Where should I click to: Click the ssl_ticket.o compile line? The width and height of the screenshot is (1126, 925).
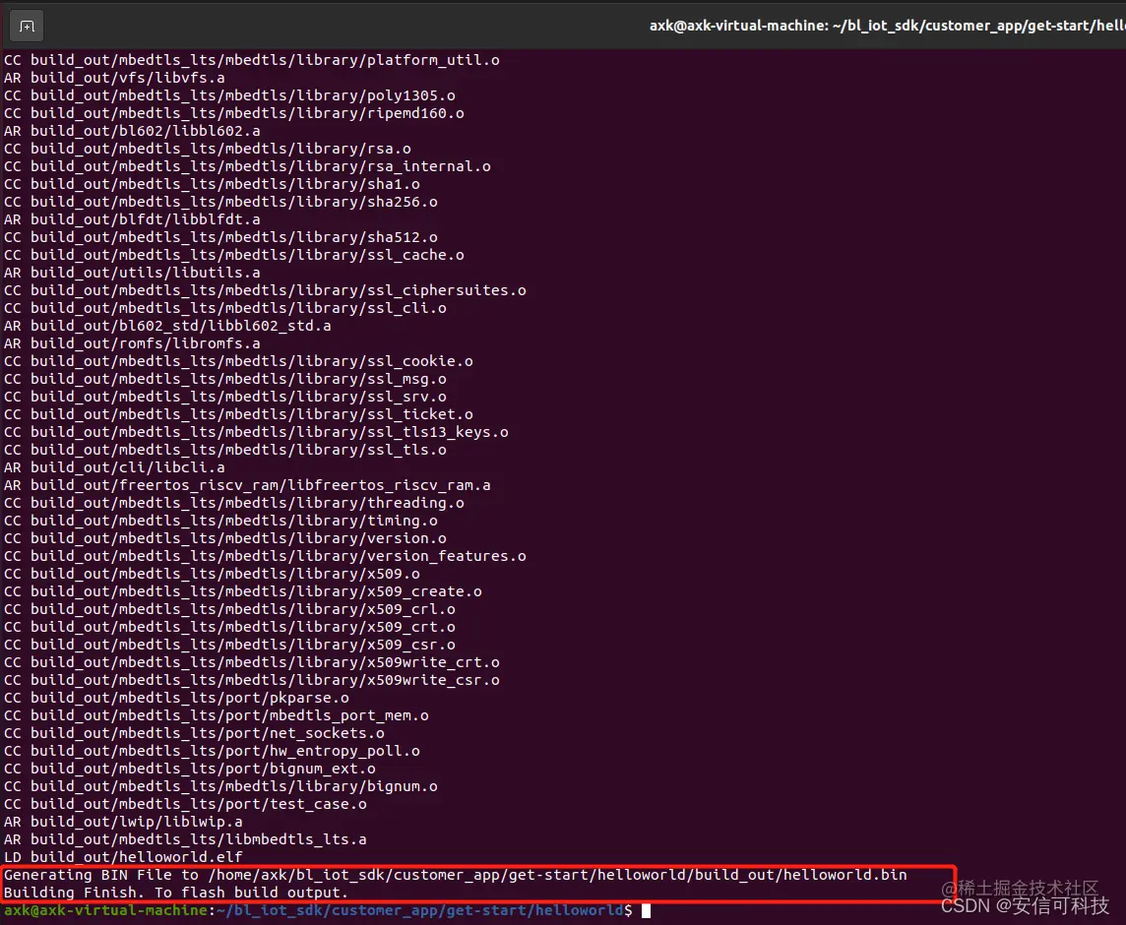238,414
